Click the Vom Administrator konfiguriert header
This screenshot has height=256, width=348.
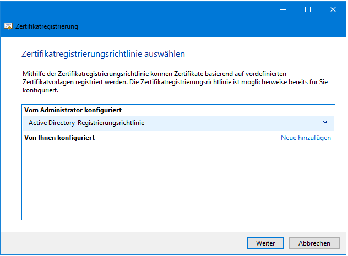click(x=73, y=110)
